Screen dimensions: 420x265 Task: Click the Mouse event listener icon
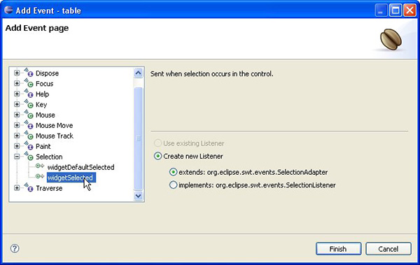coord(29,114)
